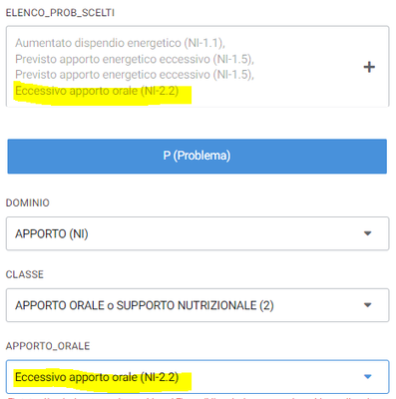Open the APPORTO_ORALE dropdown
The width and height of the screenshot is (396, 399).
pos(198,377)
